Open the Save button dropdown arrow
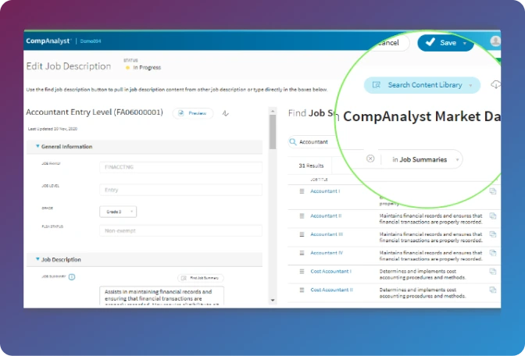 pyautogui.click(x=465, y=43)
